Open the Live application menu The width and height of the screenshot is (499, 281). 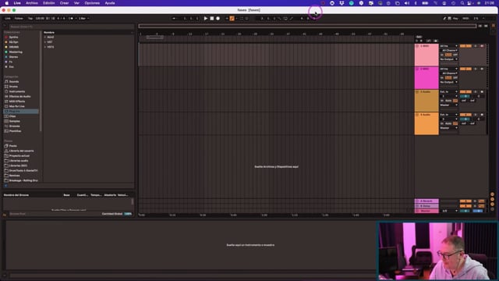click(x=17, y=3)
